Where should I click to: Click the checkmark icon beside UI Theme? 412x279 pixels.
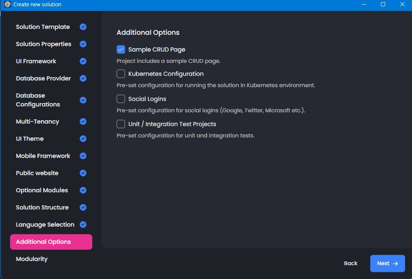[83, 139]
